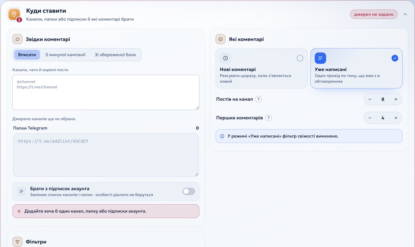Image resolution: width=415 pixels, height=247 pixels.
Task: Click the help icon next to Перших коментарів
Action: click(269, 118)
